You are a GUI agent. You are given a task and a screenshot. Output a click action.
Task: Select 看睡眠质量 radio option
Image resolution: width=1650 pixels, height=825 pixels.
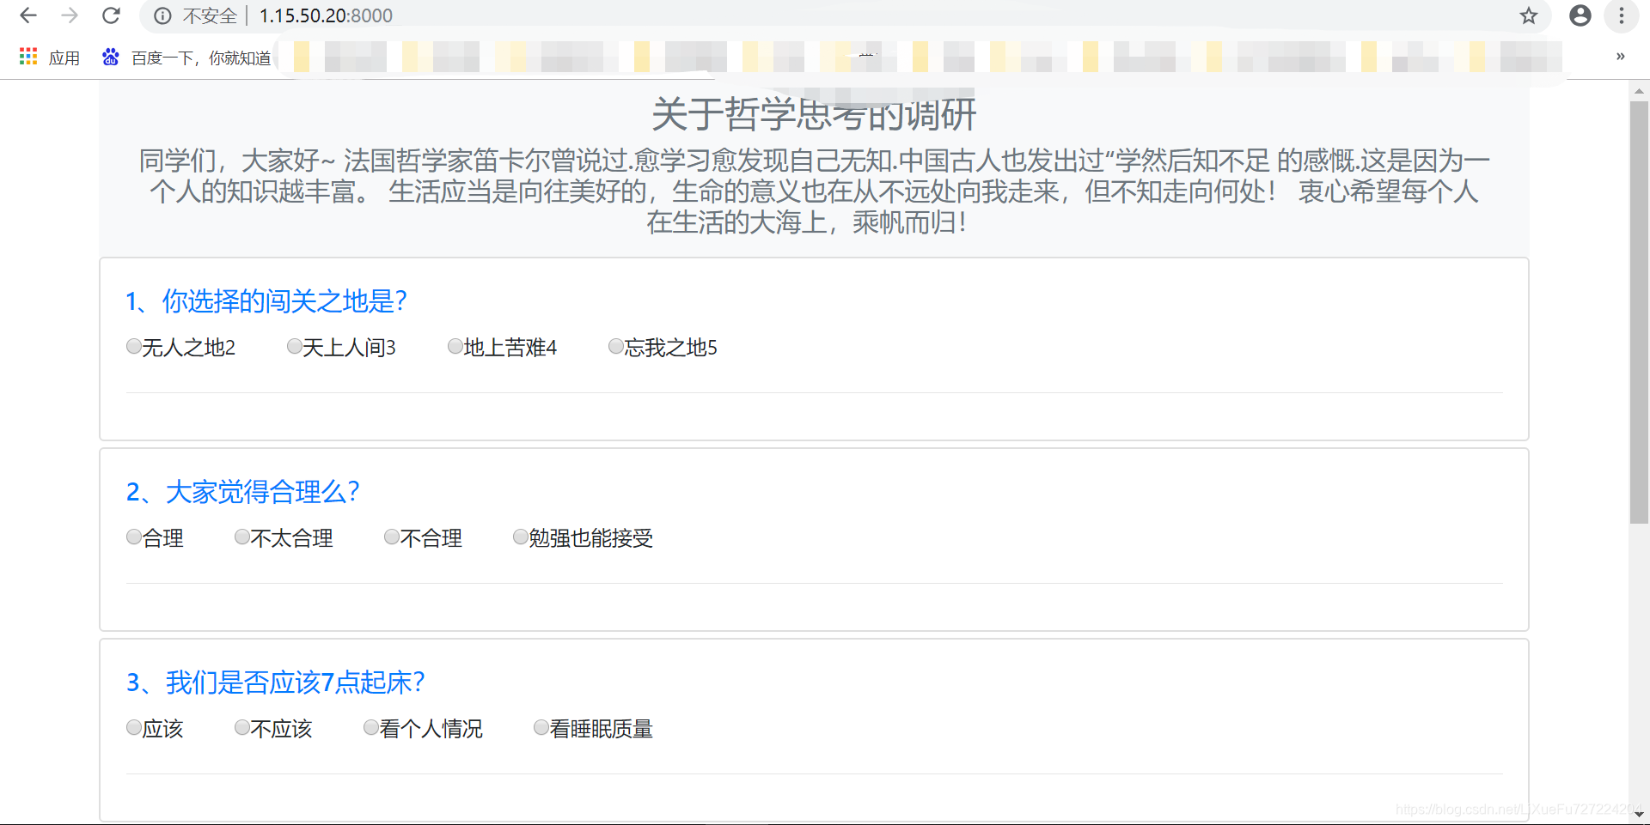tap(541, 727)
